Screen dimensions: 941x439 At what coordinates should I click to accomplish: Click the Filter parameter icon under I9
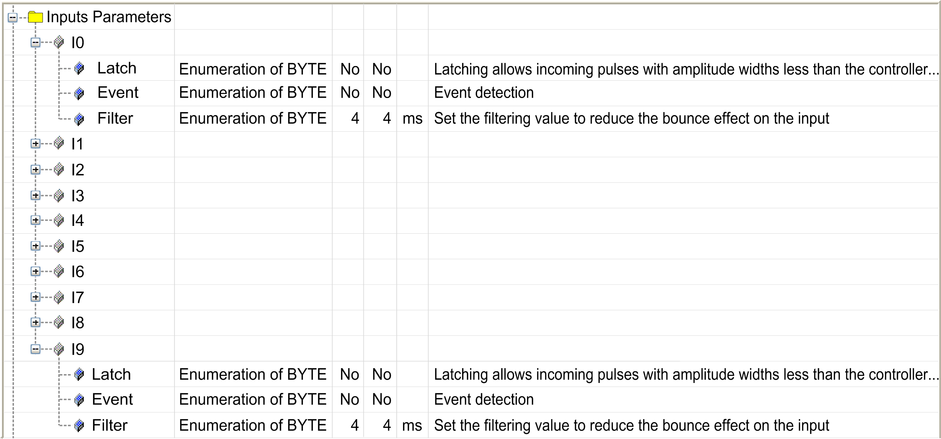tap(79, 425)
